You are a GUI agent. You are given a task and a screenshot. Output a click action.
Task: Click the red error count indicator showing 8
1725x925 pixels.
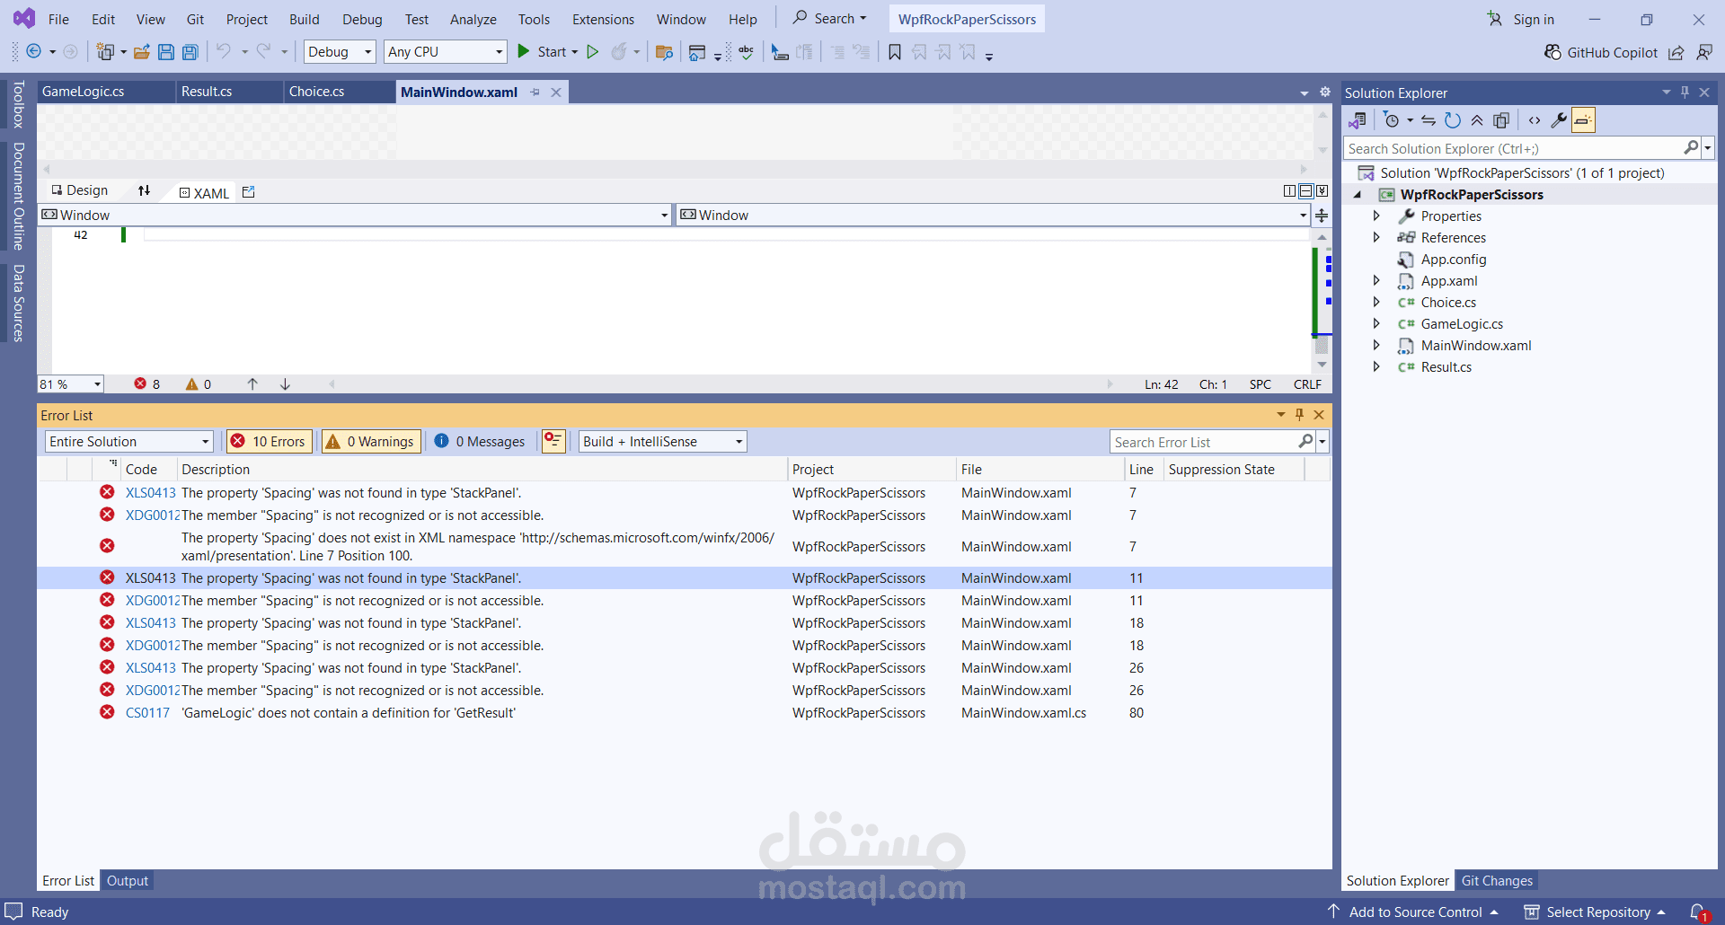click(147, 384)
